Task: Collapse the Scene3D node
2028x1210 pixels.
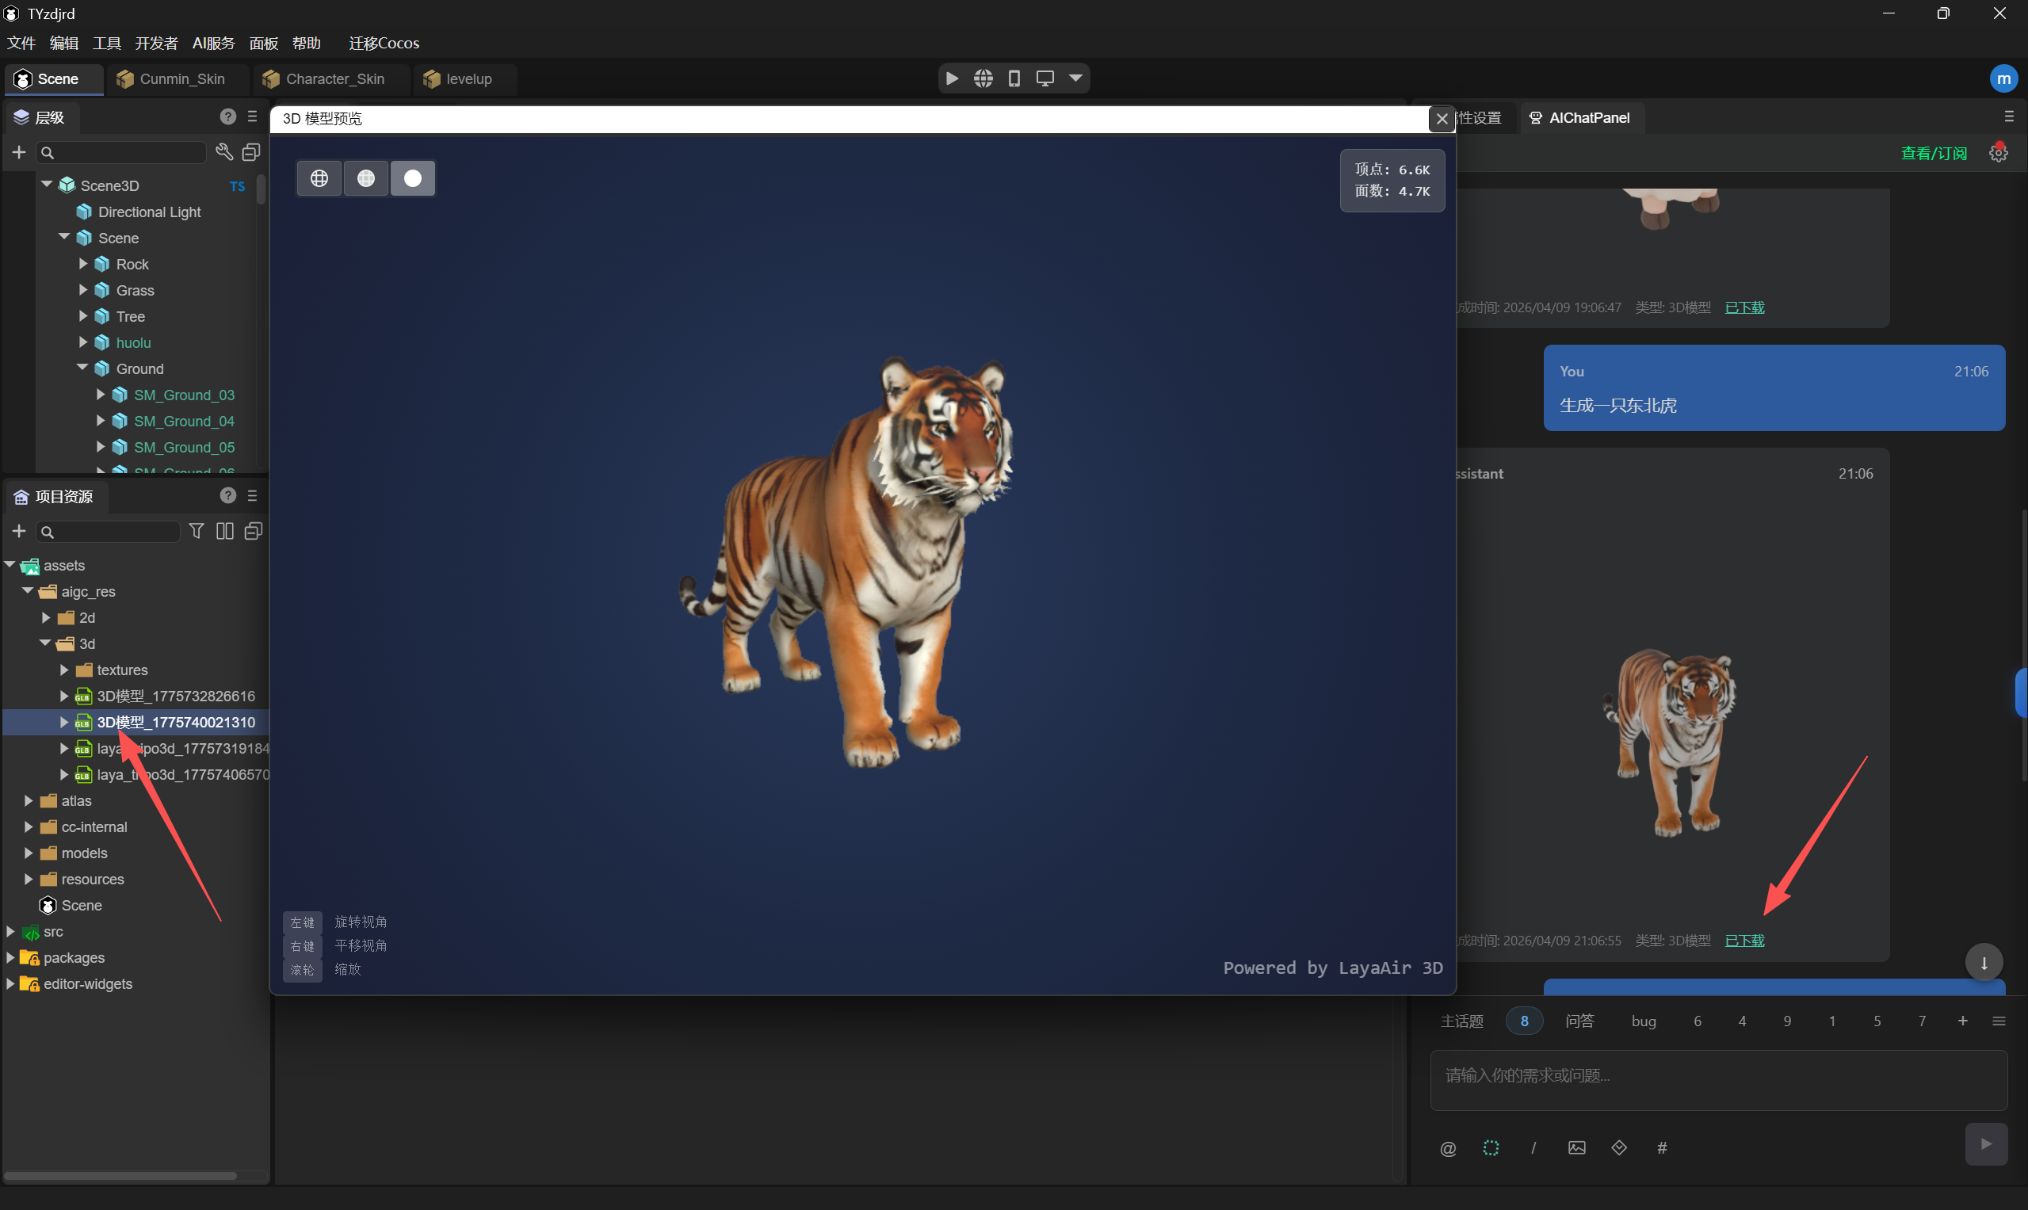Action: click(x=47, y=185)
